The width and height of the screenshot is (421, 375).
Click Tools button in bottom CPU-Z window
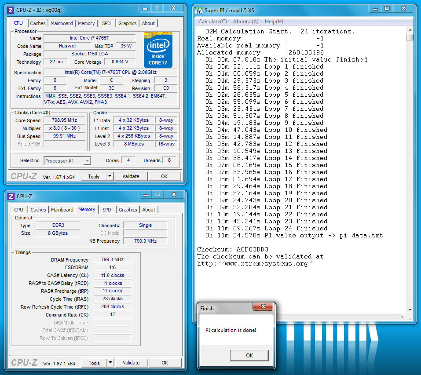pyautogui.click(x=94, y=363)
